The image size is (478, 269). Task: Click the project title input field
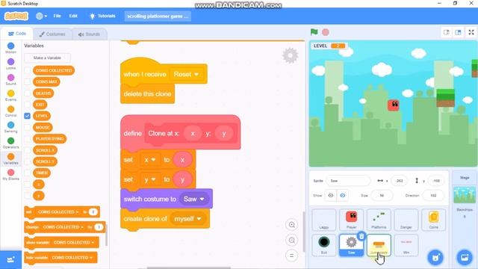(158, 16)
